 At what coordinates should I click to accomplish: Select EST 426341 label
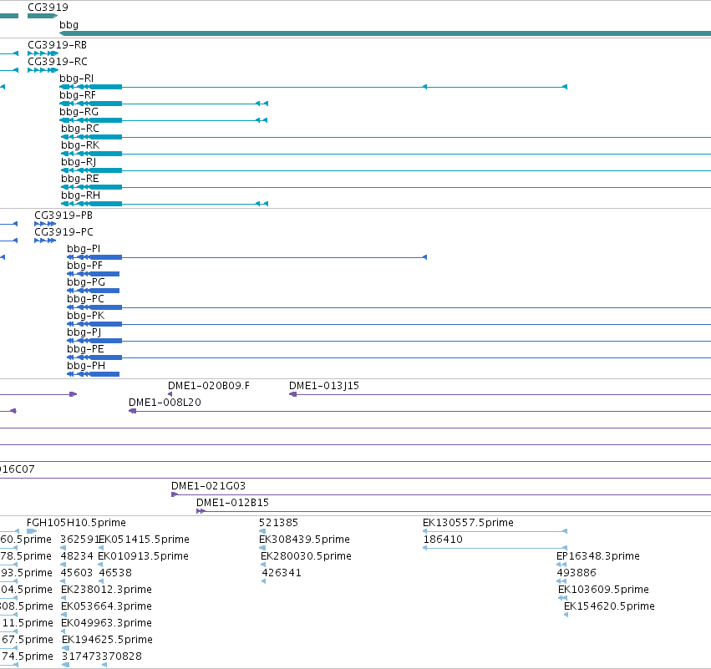pos(282,573)
